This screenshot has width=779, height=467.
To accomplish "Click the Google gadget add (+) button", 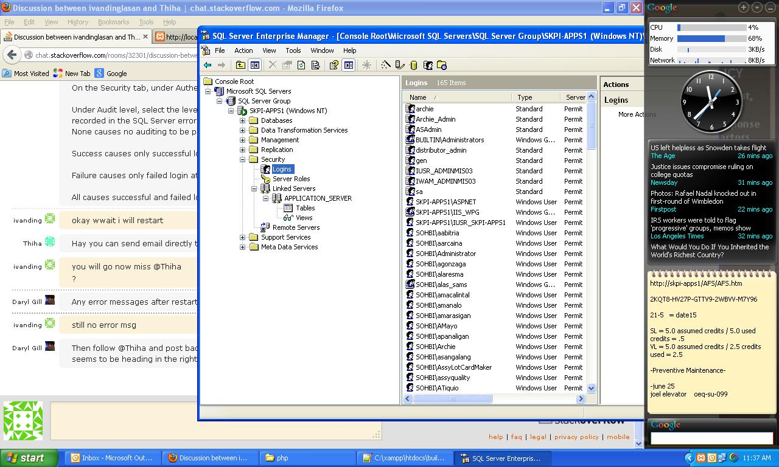I will (x=744, y=7).
